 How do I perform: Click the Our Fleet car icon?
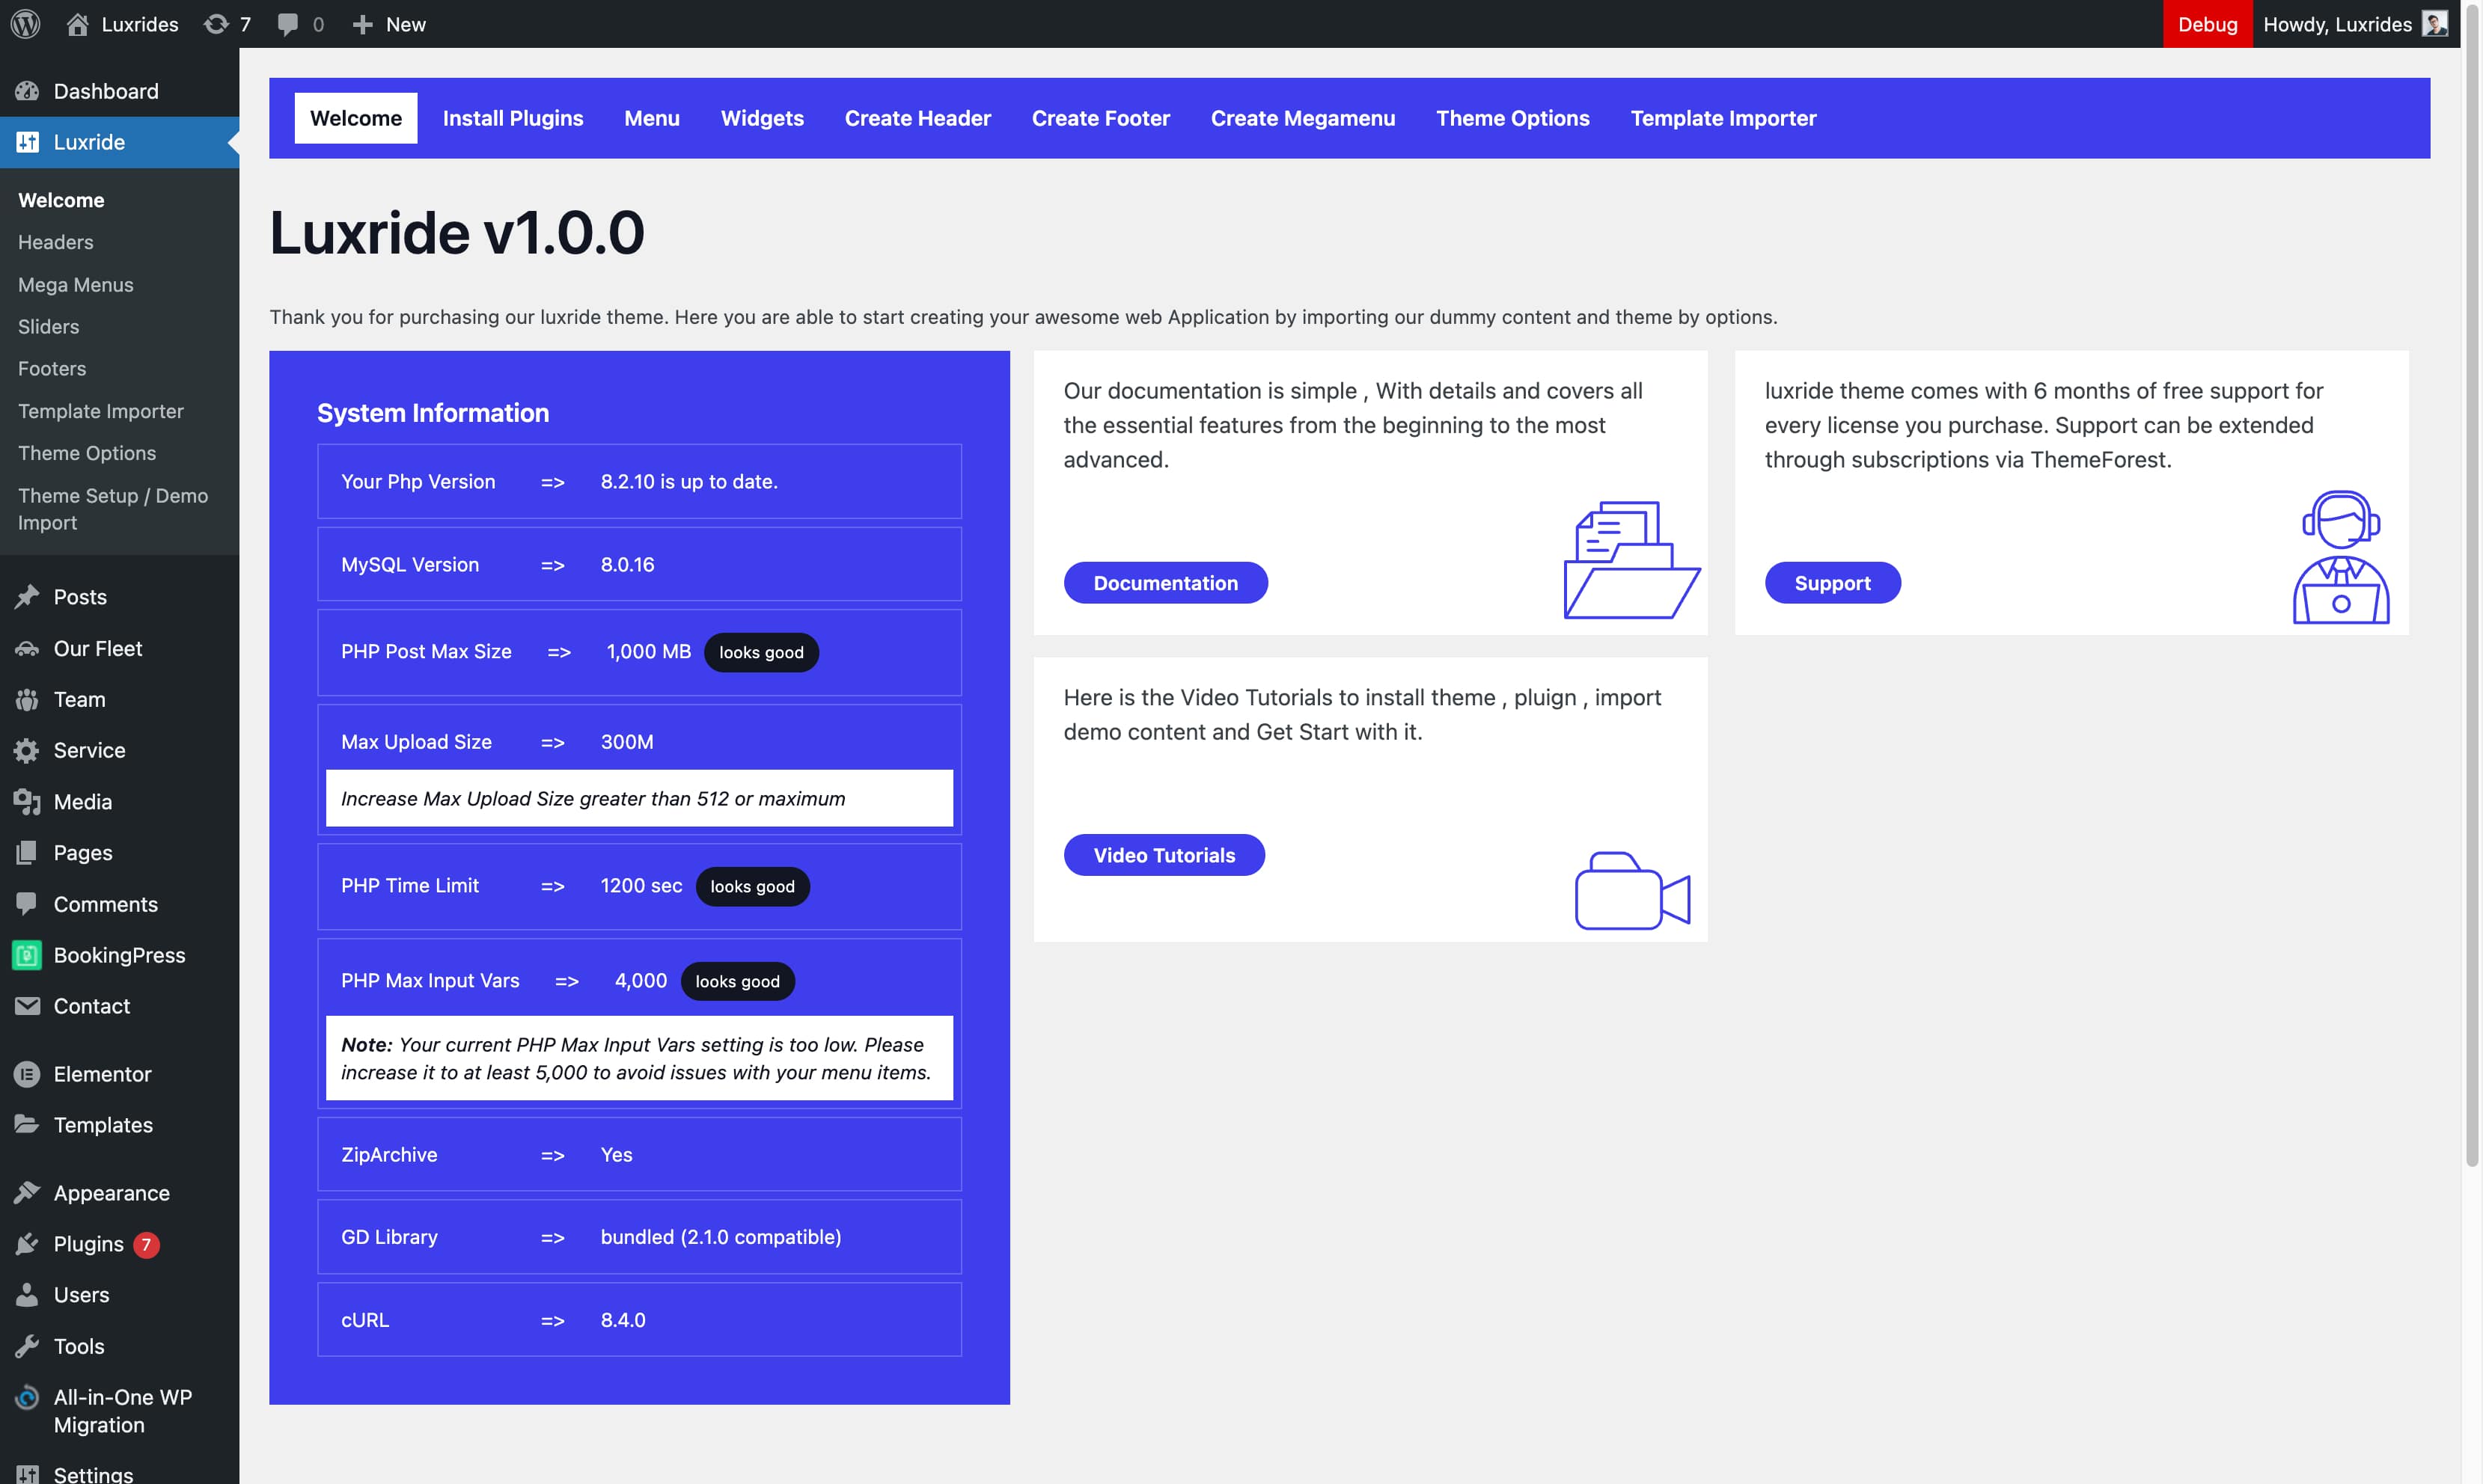coord(27,648)
